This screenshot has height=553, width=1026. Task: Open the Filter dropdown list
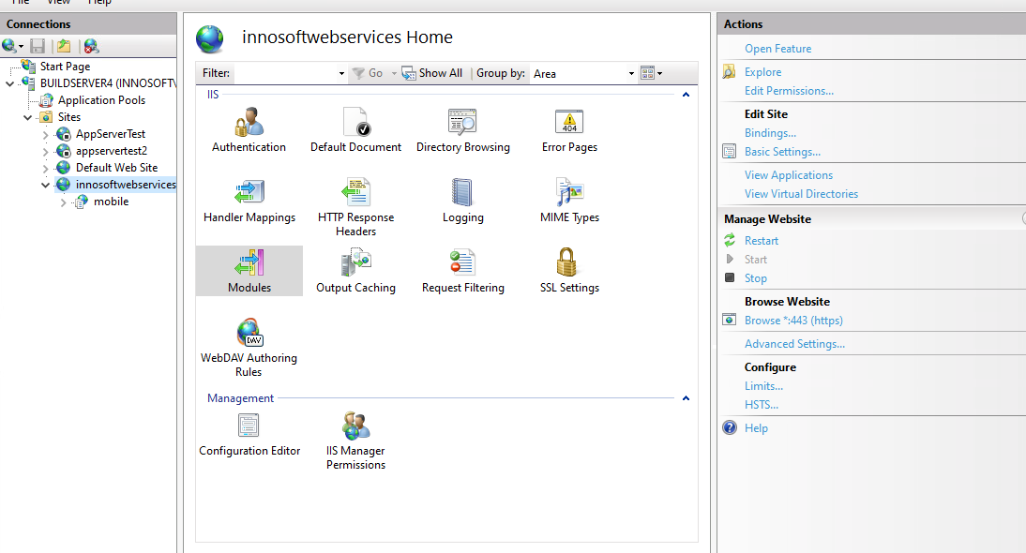point(341,72)
